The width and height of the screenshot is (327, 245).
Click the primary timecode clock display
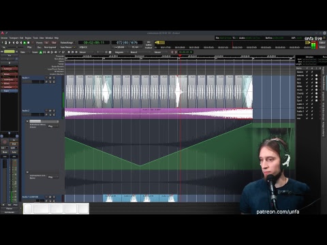pos(93,43)
